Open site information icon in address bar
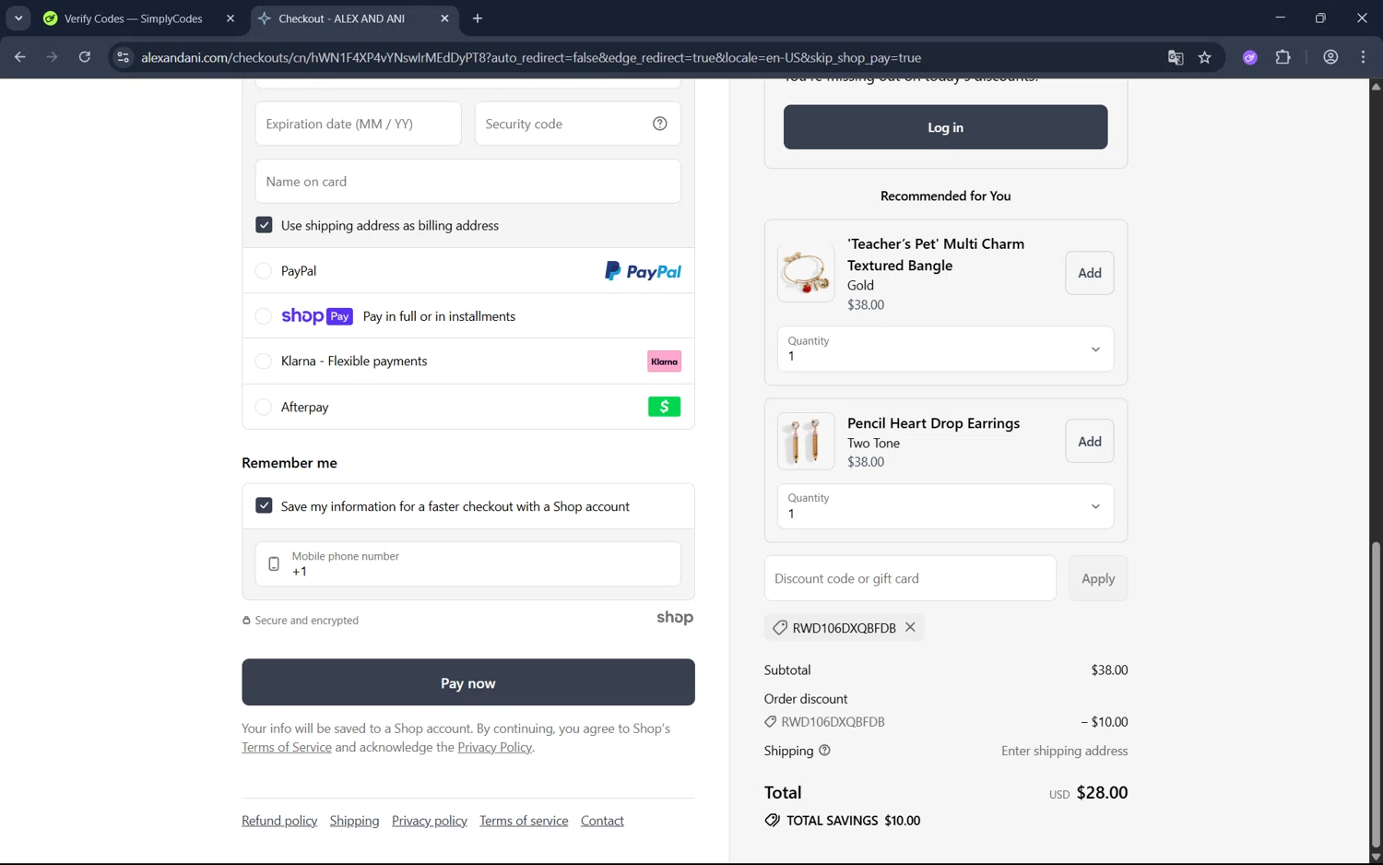The height and width of the screenshot is (865, 1383). pos(123,57)
